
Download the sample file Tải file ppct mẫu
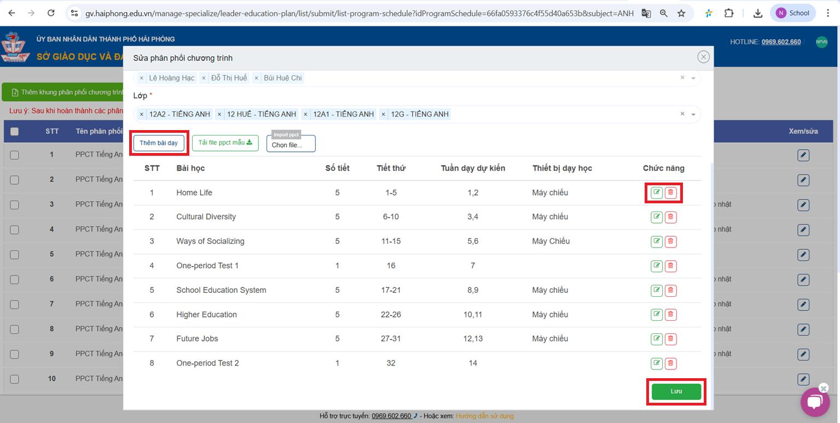click(225, 143)
